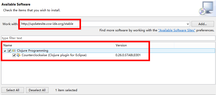
Task: Select the Clojure Programming row text
Action: pos(32,51)
